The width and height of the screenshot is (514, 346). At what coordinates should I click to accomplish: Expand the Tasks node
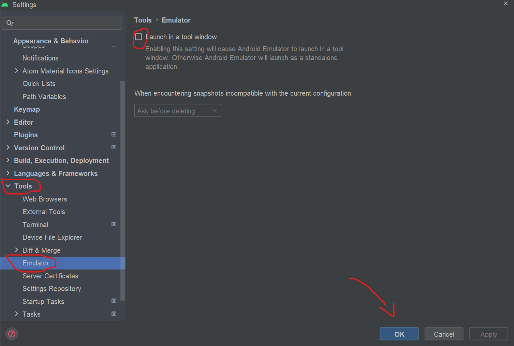pos(16,314)
